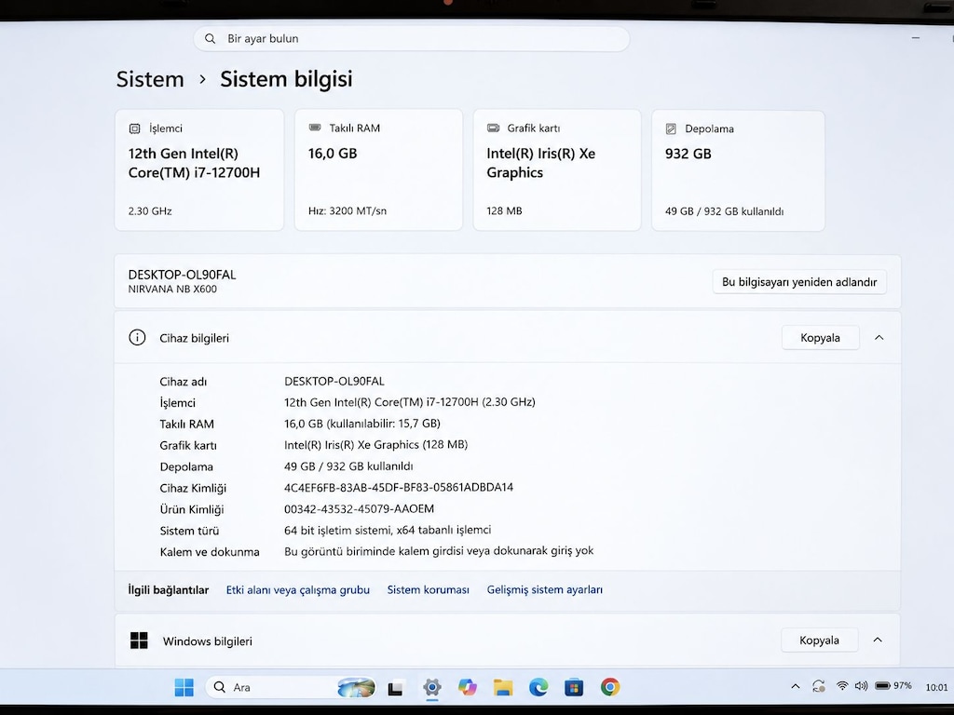Click the 16,0 GB (kullanılabilir: 15,7 GB) value
The width and height of the screenshot is (954, 715).
(x=362, y=424)
